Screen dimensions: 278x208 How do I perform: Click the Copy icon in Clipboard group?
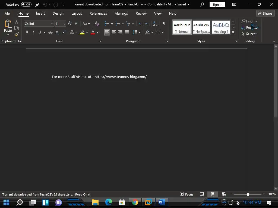point(17,28)
